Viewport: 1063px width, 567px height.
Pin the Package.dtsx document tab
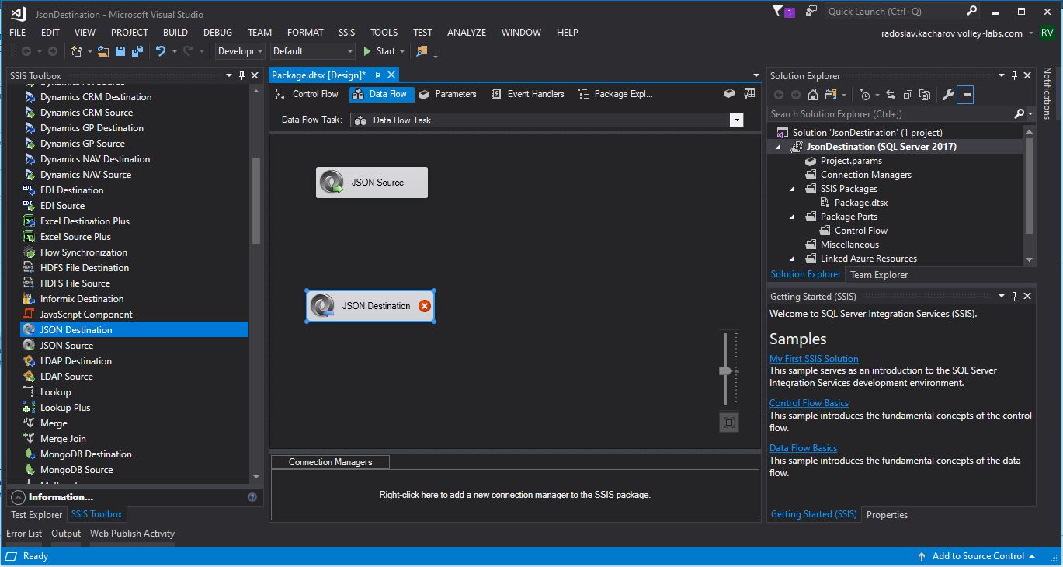[377, 75]
